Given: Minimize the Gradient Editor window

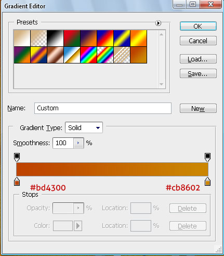Looking at the screenshot, I should tap(179, 5).
